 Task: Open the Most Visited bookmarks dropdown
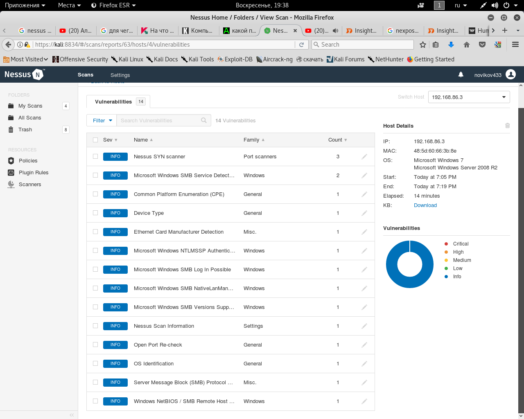point(26,59)
